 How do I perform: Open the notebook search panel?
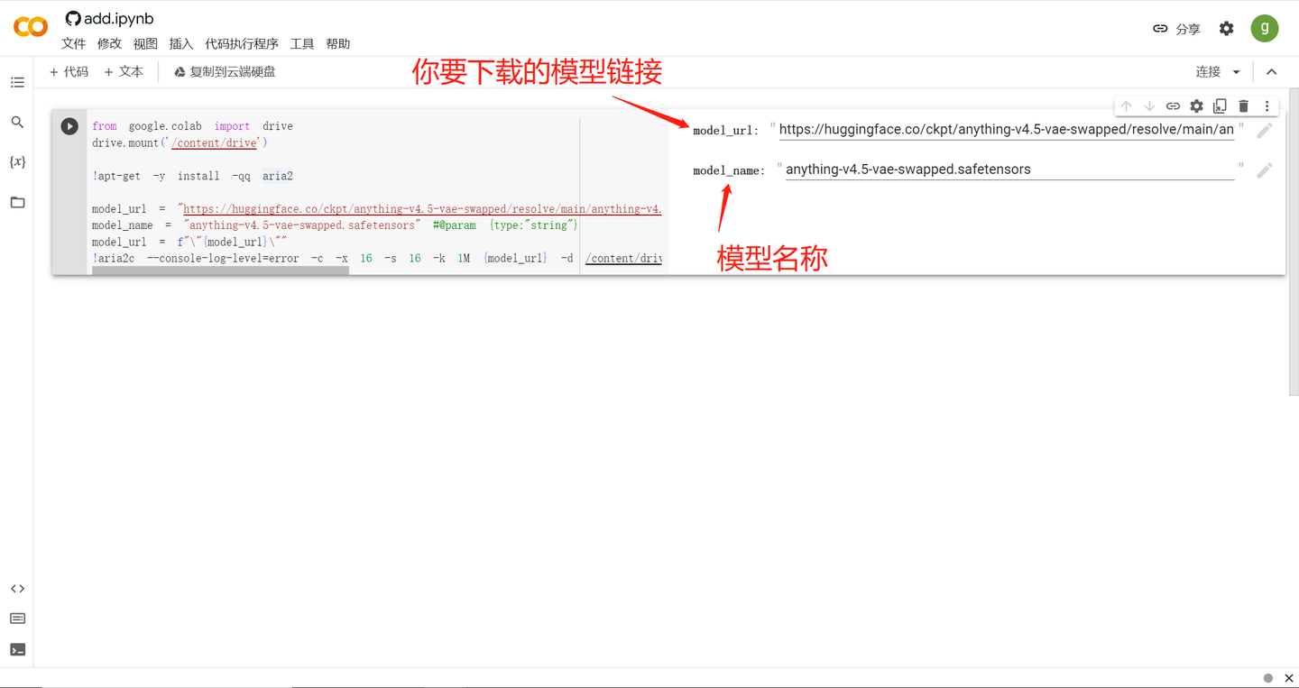(17, 122)
